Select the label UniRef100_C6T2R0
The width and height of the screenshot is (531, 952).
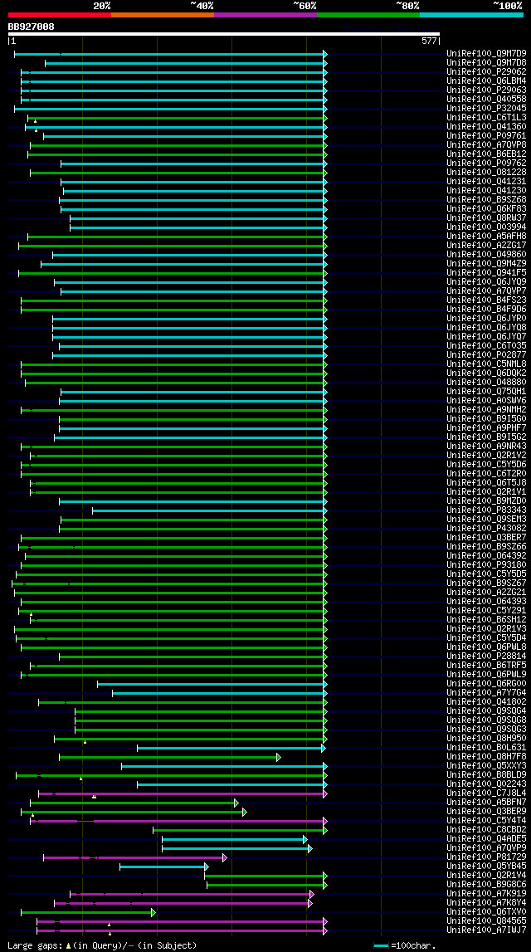coord(486,473)
